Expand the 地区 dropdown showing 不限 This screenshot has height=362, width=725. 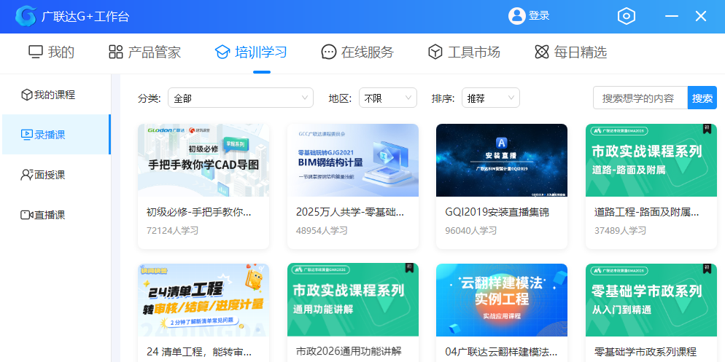388,98
